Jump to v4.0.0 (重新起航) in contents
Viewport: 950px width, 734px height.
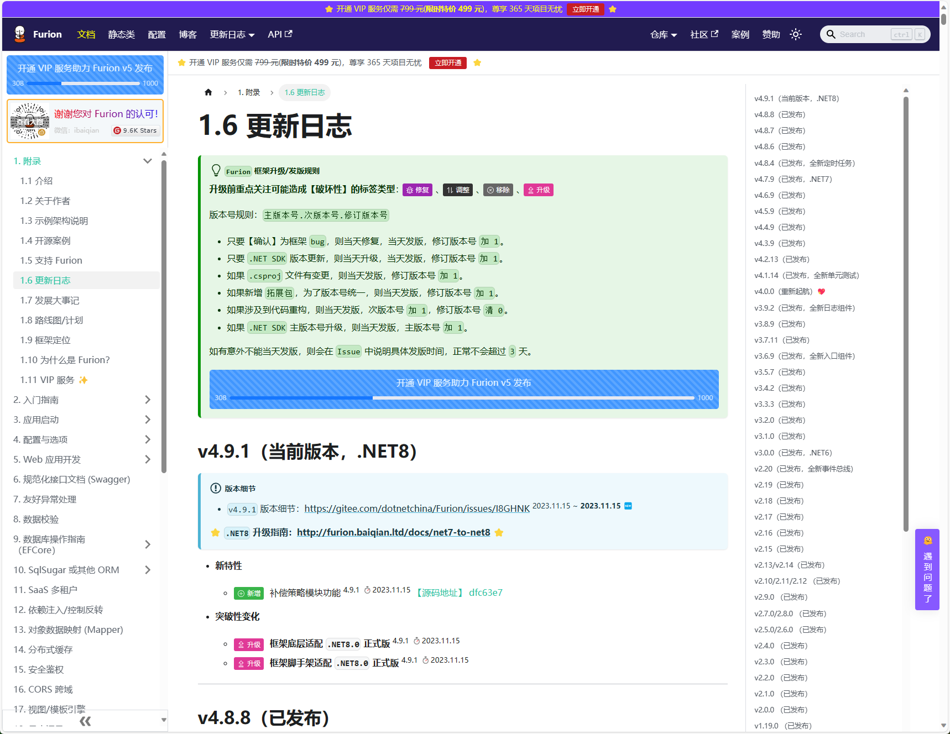tap(784, 291)
